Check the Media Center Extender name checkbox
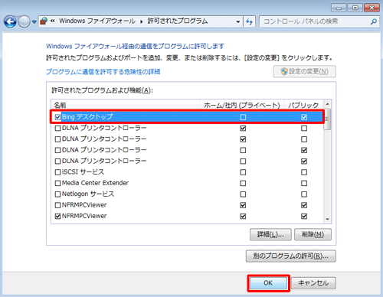Image resolution: width=383 pixels, height=297 pixels. [x=57, y=183]
